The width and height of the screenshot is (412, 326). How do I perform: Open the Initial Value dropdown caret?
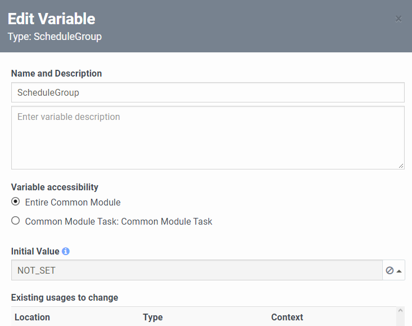pos(399,271)
